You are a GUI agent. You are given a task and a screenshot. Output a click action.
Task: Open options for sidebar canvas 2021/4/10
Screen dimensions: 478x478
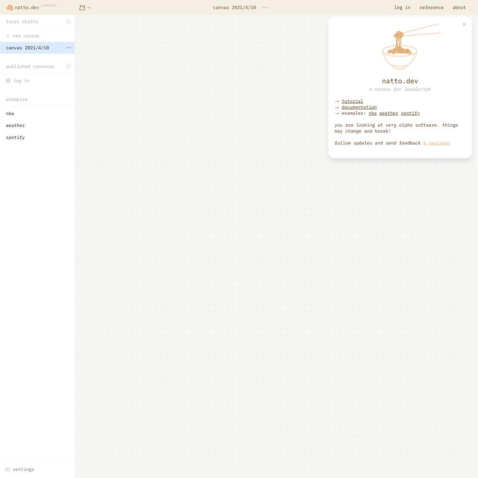point(68,48)
